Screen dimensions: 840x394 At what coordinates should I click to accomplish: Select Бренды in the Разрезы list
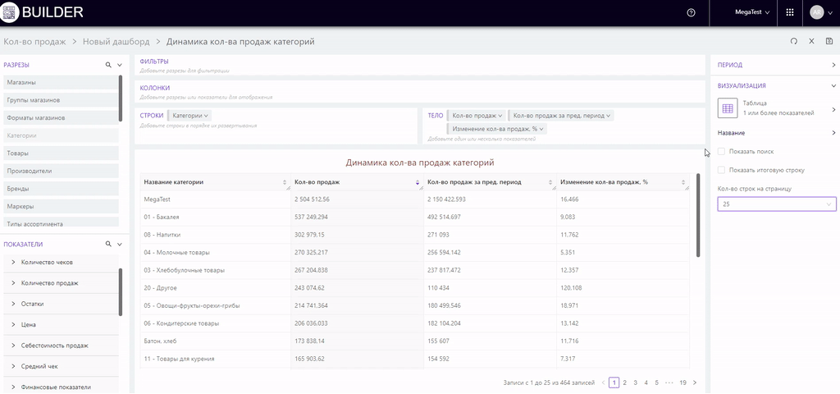click(x=18, y=189)
